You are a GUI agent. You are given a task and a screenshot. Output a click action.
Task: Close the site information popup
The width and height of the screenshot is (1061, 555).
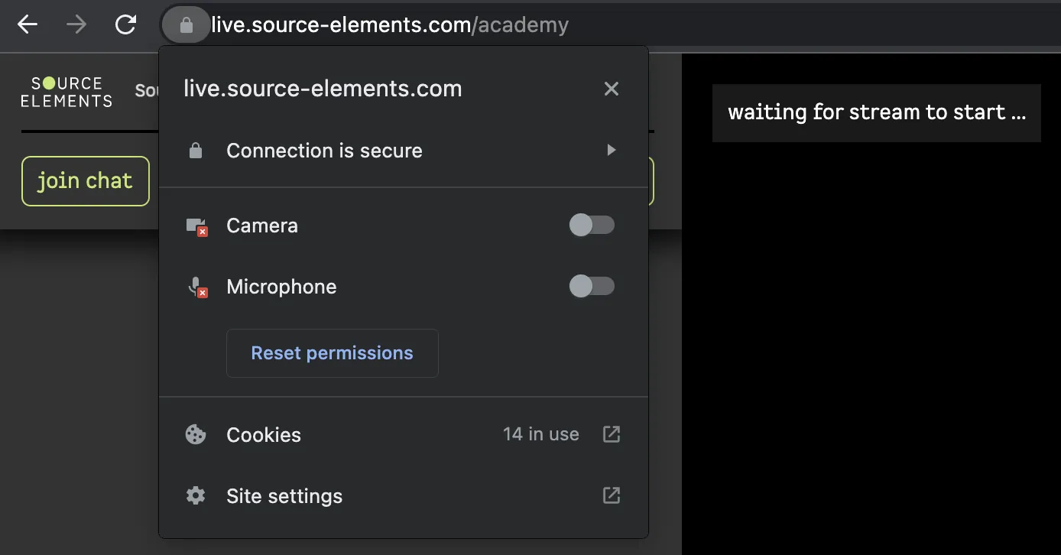pos(612,89)
